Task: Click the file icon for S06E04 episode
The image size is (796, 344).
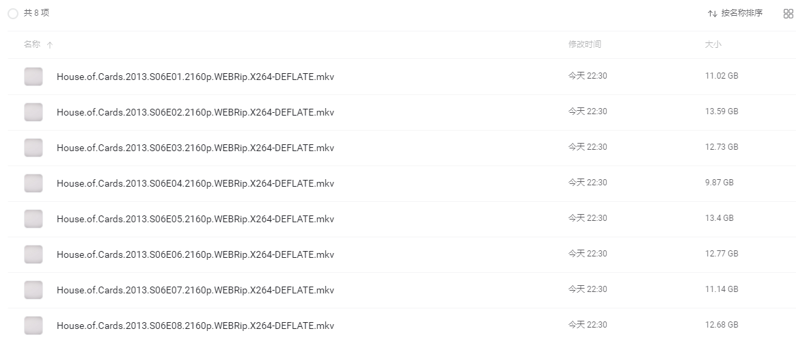Action: coord(33,183)
